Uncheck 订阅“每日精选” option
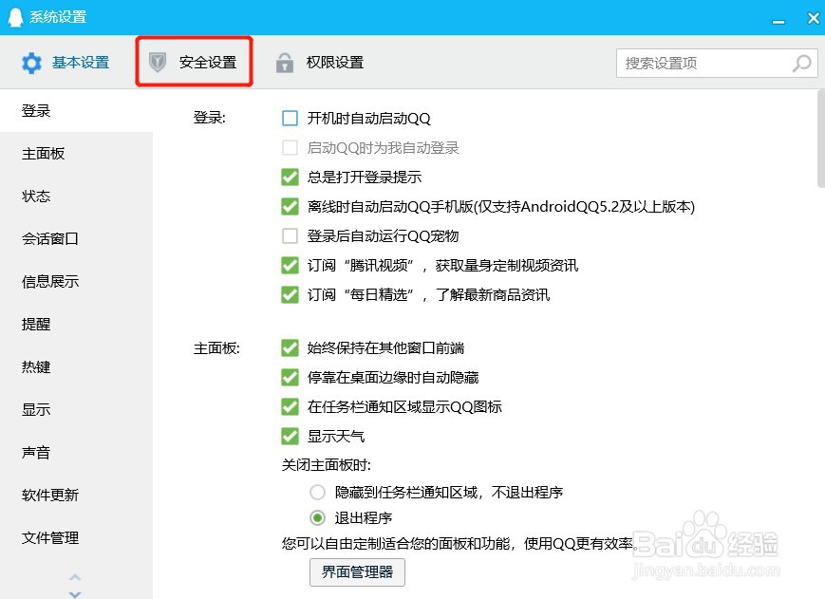 [290, 294]
